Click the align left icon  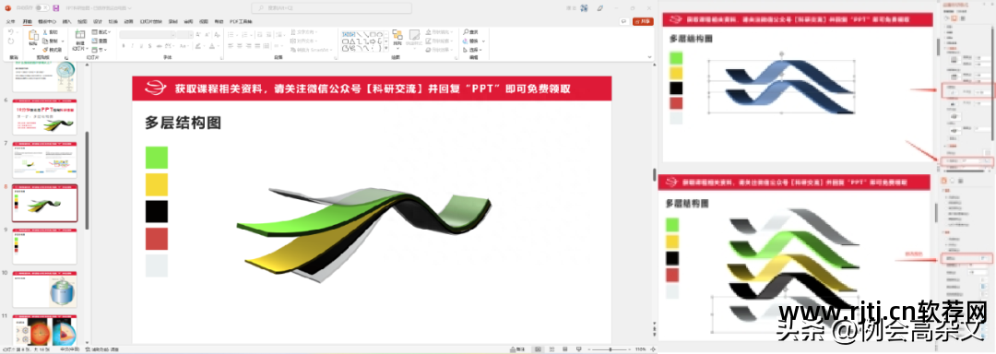(x=231, y=46)
